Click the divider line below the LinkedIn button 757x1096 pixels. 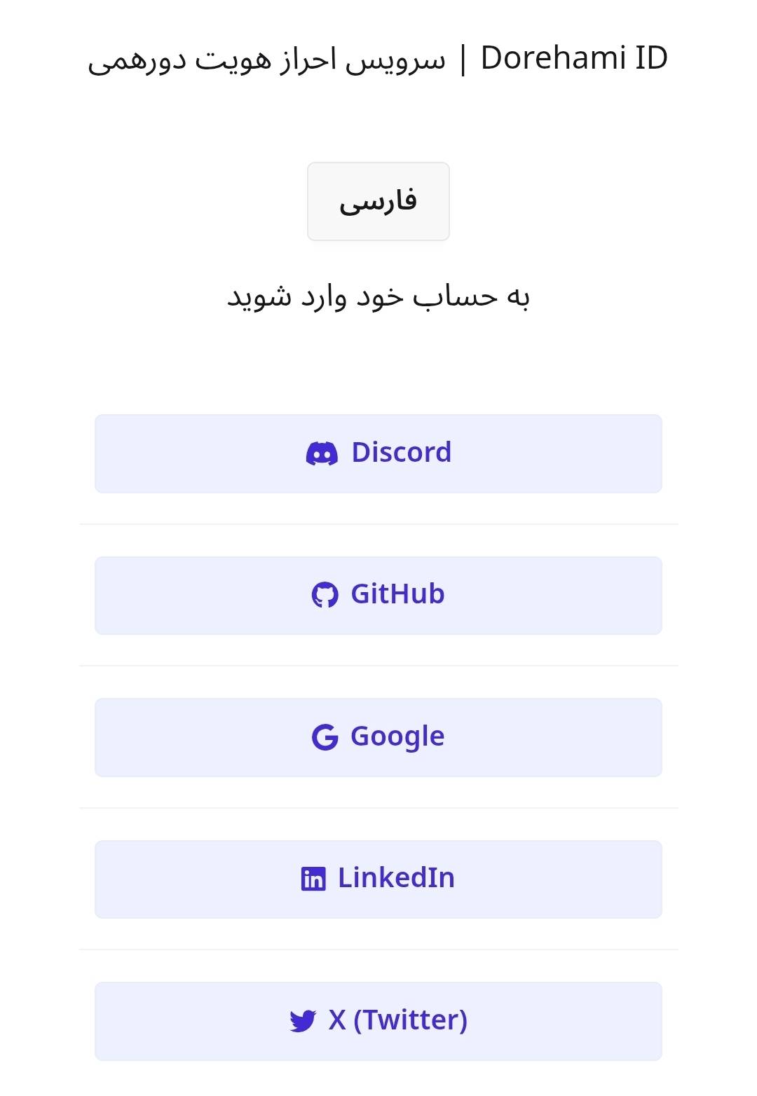click(x=378, y=950)
